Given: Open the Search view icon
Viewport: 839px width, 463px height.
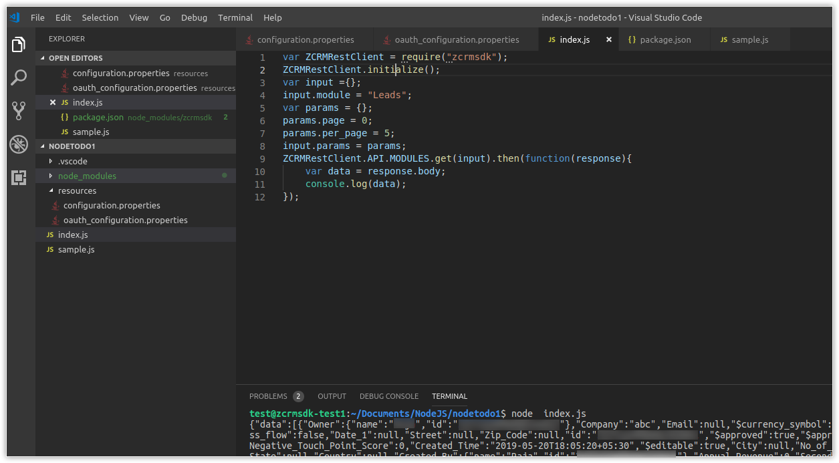Looking at the screenshot, I should tap(19, 78).
